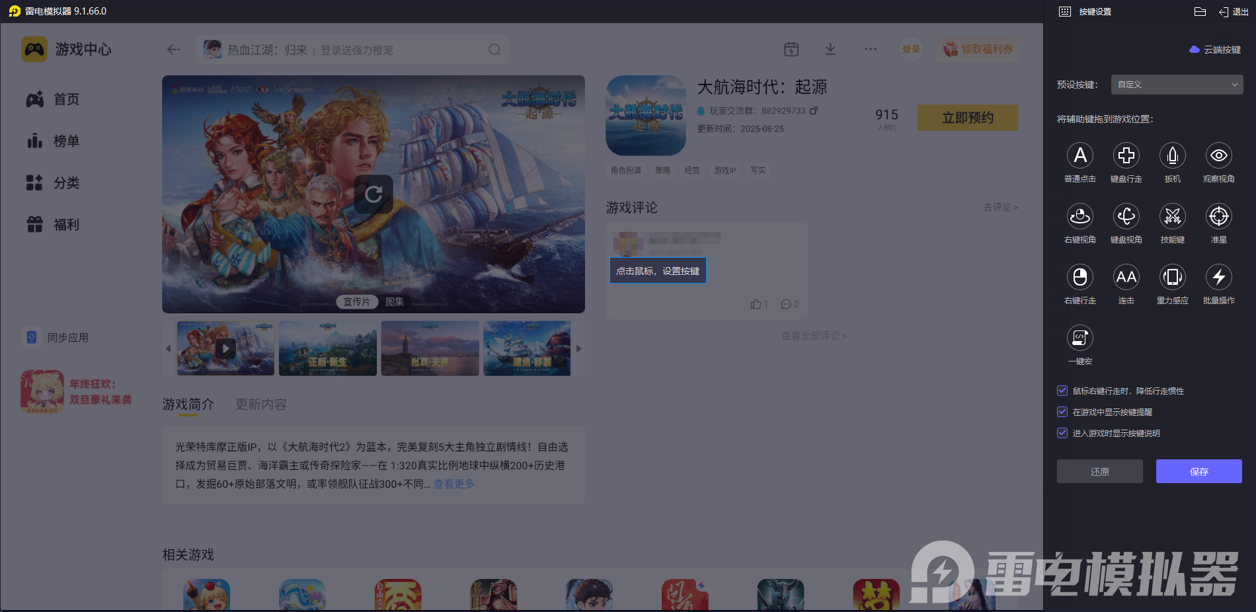Image resolution: width=1256 pixels, height=612 pixels.
Task: Open the 年终狂欢 promotional banner
Action: [77, 392]
